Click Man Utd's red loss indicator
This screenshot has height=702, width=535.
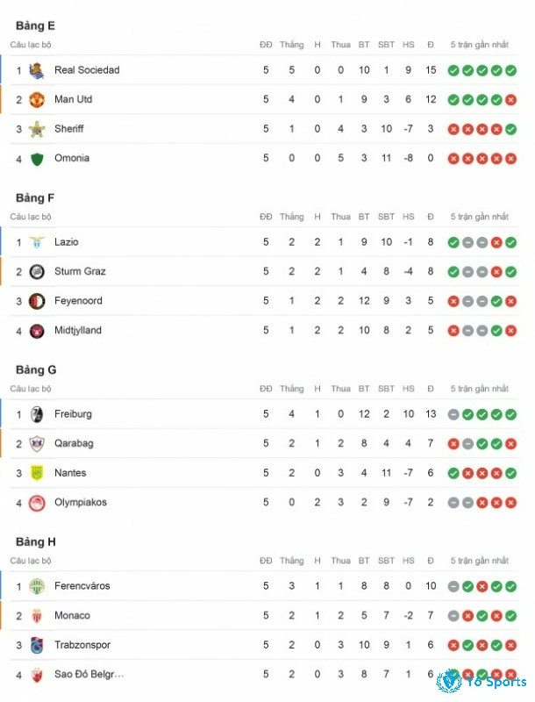[510, 100]
